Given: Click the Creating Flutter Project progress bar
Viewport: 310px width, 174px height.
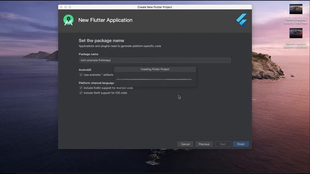Looking at the screenshot, I should point(154,79).
